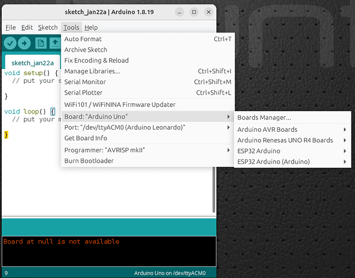The image size is (355, 278).
Task: Click the editor vertical scrollbar
Action: 214,190
